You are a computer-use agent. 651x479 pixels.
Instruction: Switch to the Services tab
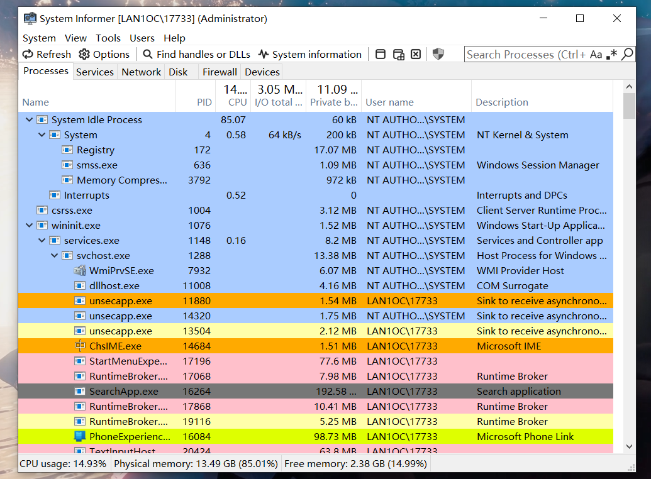coord(94,72)
